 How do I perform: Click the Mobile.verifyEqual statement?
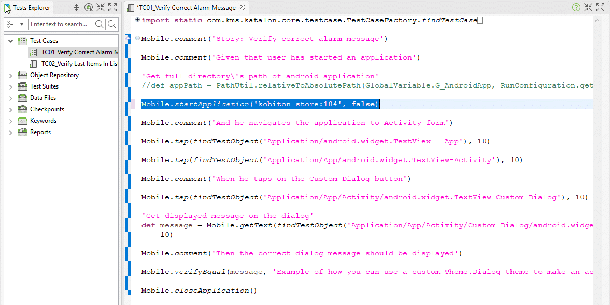pos(367,272)
